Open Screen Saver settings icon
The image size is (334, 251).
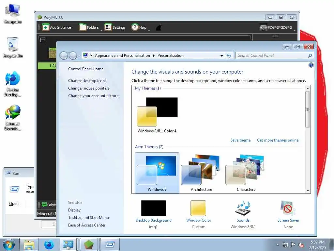click(x=288, y=208)
